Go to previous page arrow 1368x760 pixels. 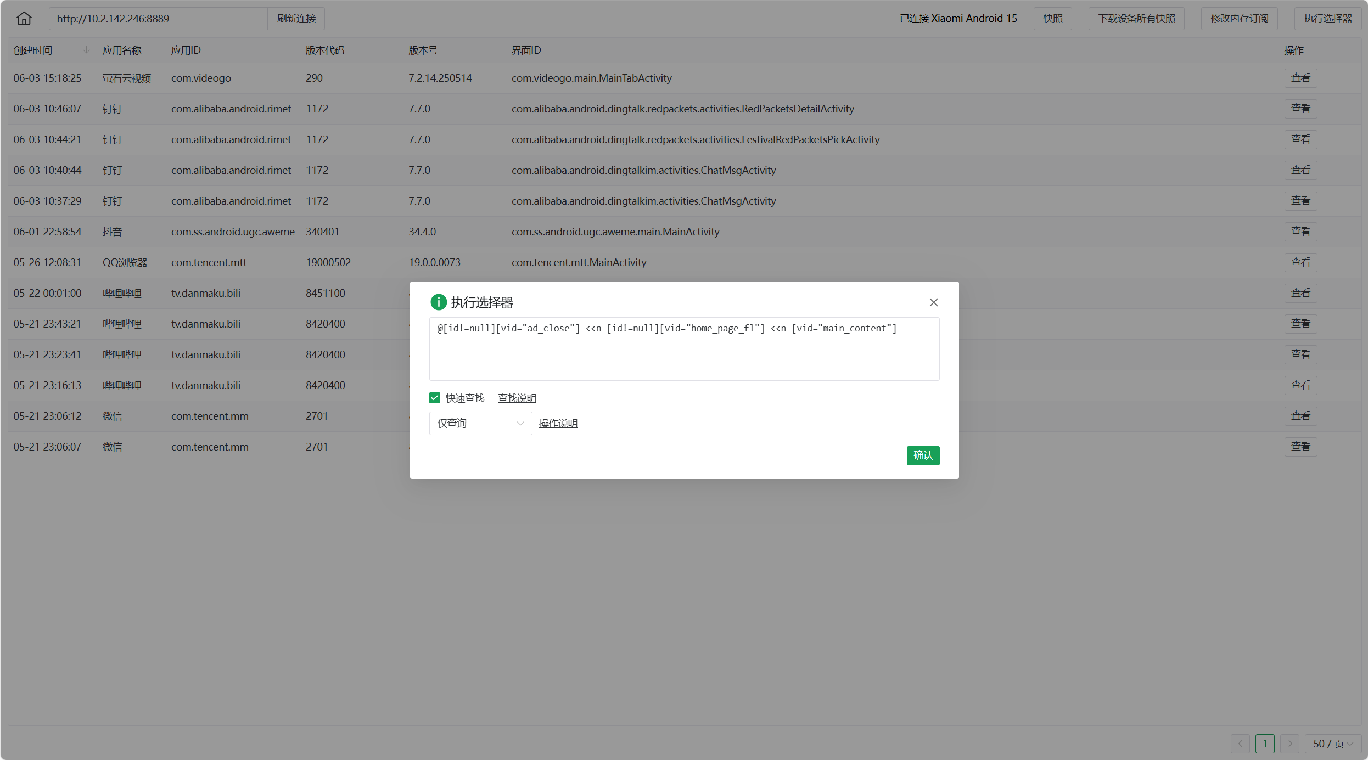pyautogui.click(x=1240, y=744)
